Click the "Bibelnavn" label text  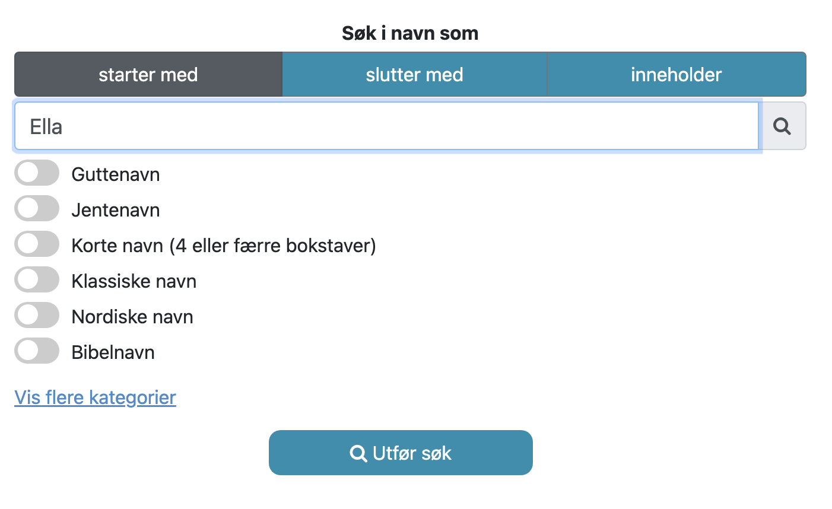click(113, 352)
